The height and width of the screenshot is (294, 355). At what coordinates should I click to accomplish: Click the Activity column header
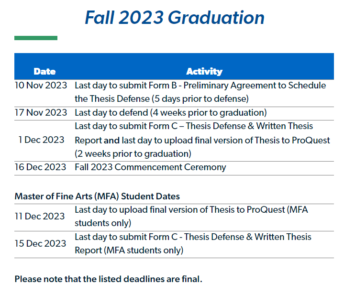pos(204,71)
